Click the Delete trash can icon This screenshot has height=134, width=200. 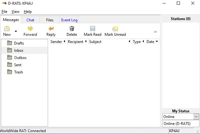coord(72,29)
